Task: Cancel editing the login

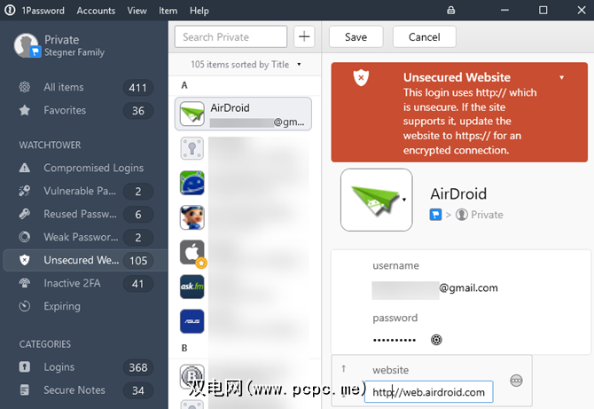Action: click(x=425, y=36)
